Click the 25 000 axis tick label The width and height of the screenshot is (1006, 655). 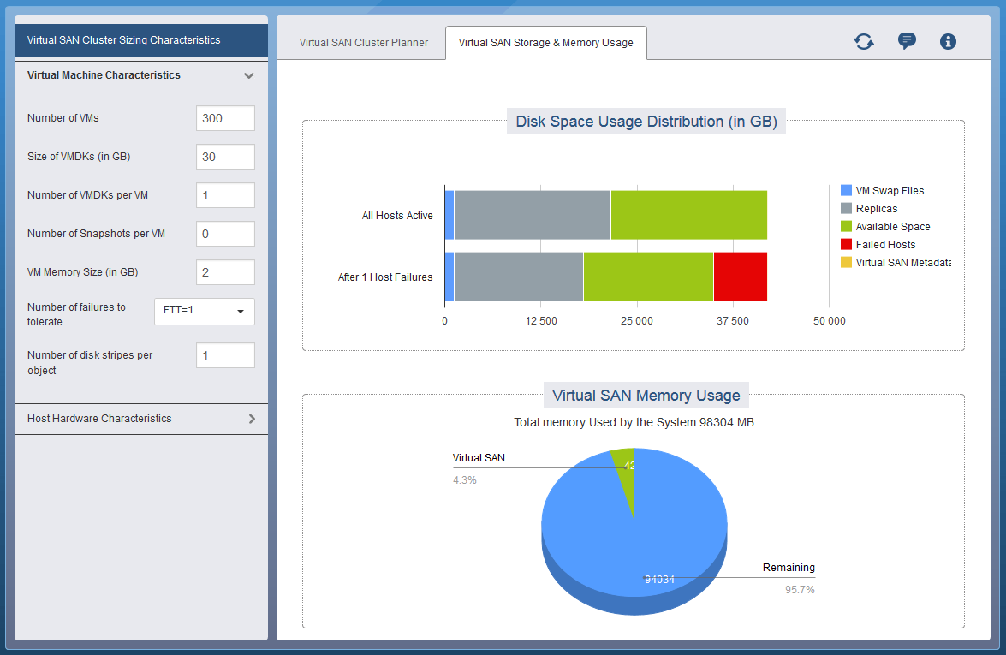coord(636,321)
